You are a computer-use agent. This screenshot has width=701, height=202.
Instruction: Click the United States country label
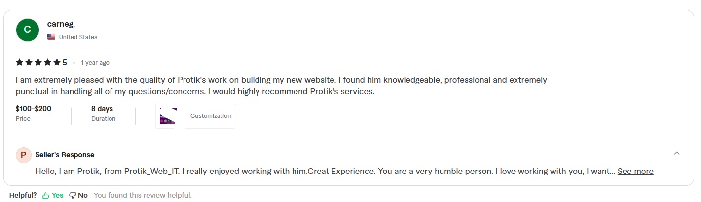click(x=78, y=37)
